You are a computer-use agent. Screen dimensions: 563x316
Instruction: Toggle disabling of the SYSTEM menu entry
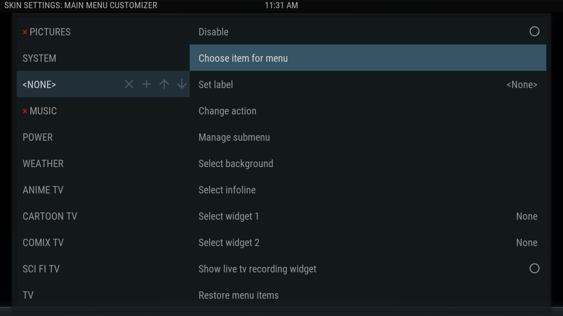(39, 58)
